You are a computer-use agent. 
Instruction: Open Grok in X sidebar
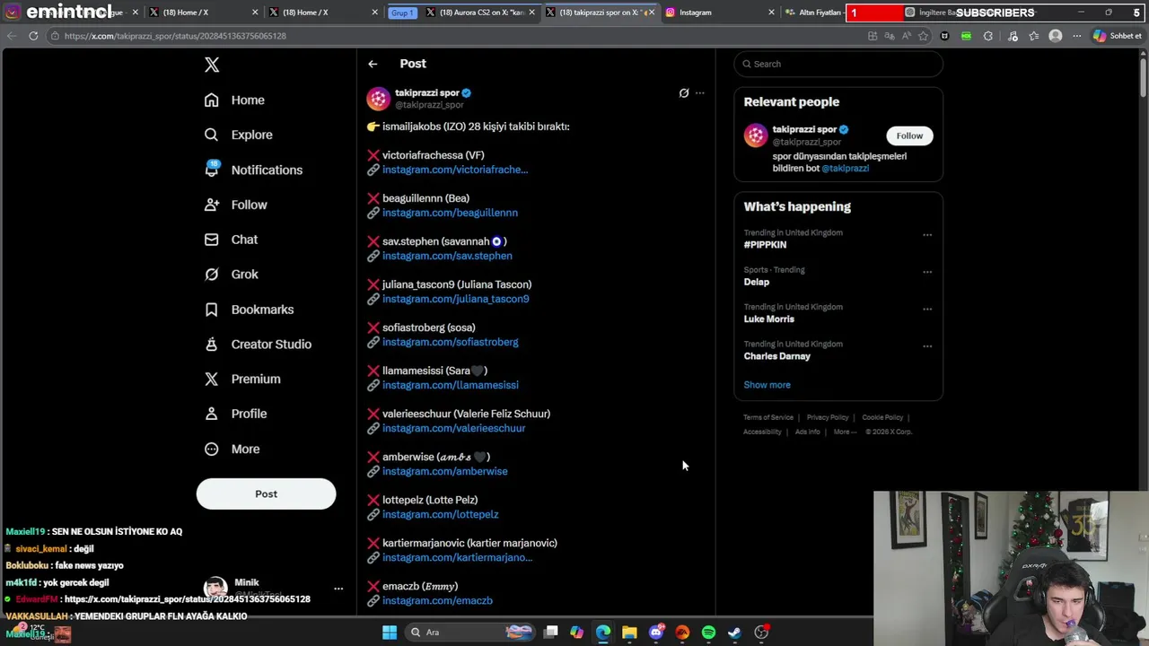231,275
